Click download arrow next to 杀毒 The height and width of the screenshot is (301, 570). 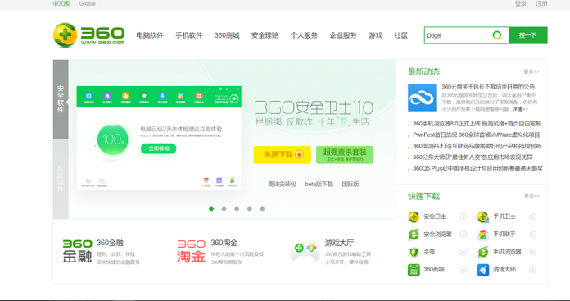[x=464, y=252]
